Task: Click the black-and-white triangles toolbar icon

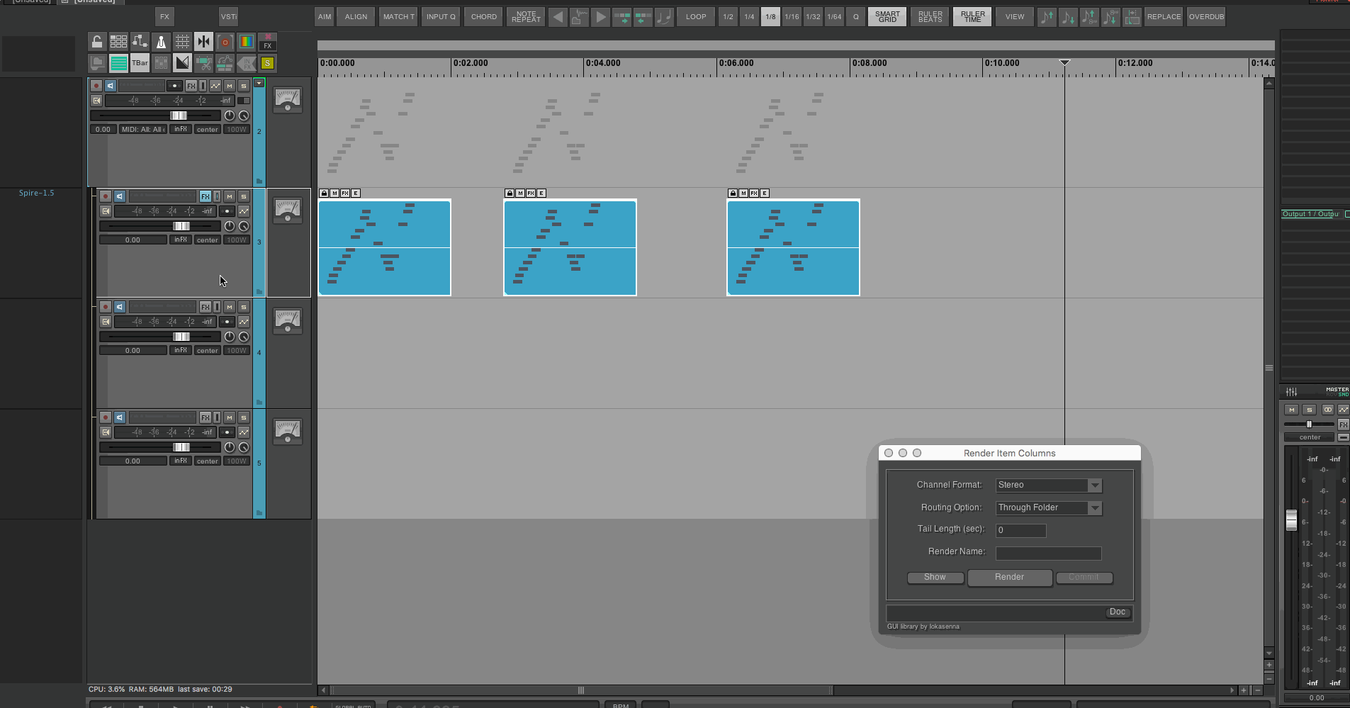Action: point(182,63)
